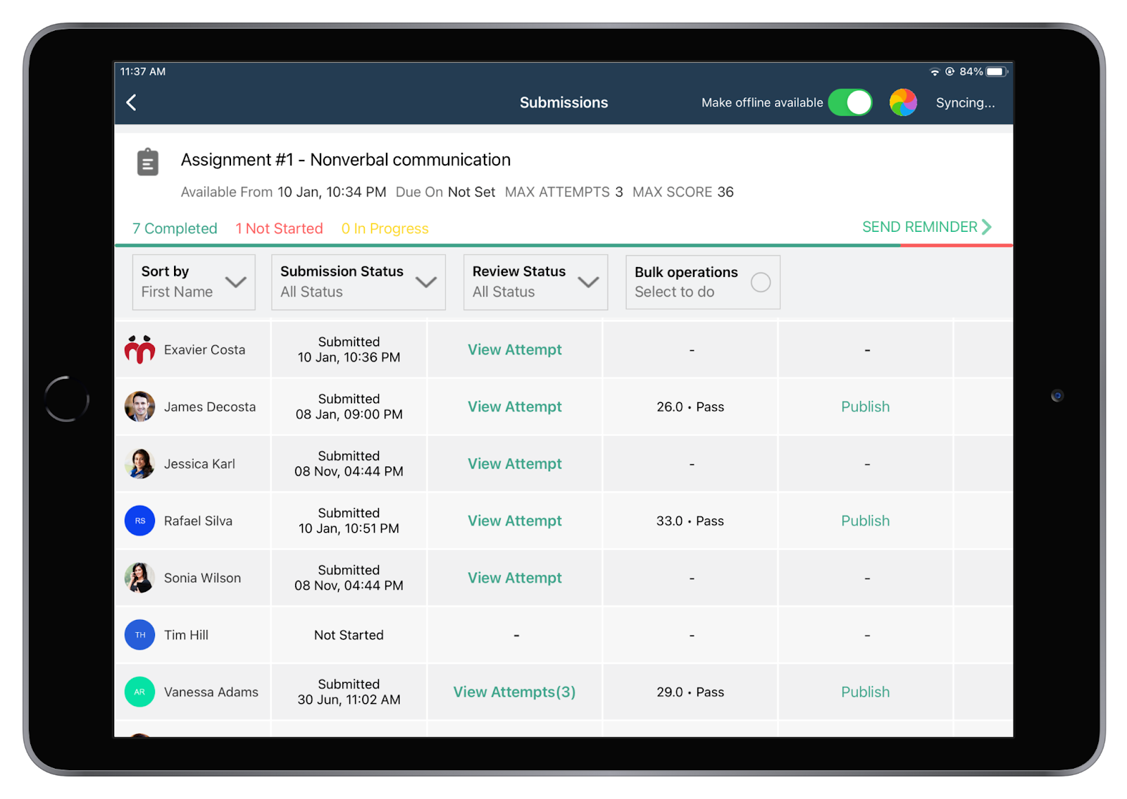Enable the Bulk operations radio button
The width and height of the screenshot is (1127, 799).
coord(761,283)
